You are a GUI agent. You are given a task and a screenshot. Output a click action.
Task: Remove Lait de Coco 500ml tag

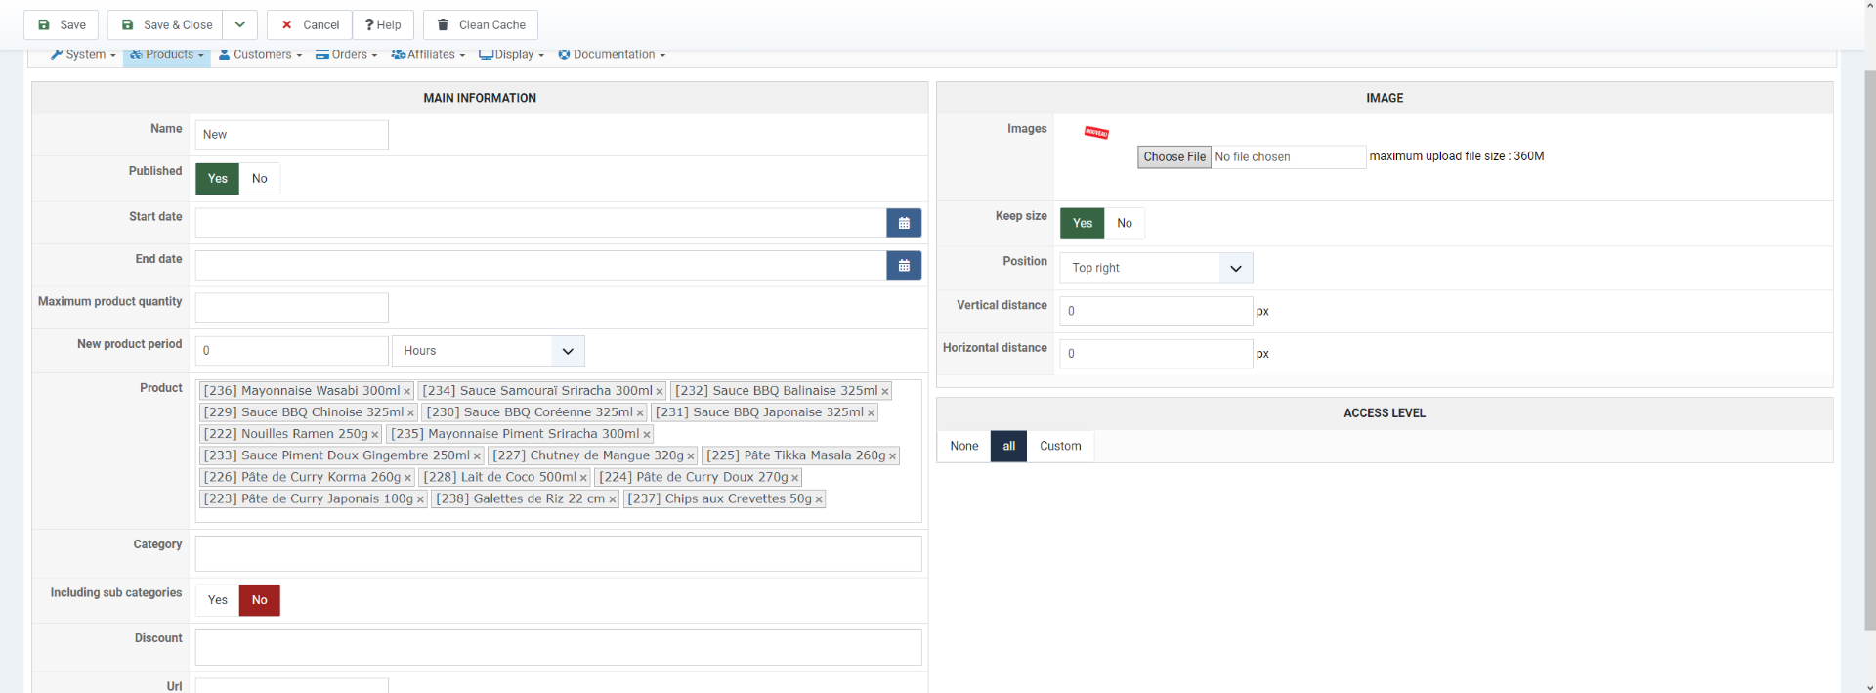click(x=583, y=477)
